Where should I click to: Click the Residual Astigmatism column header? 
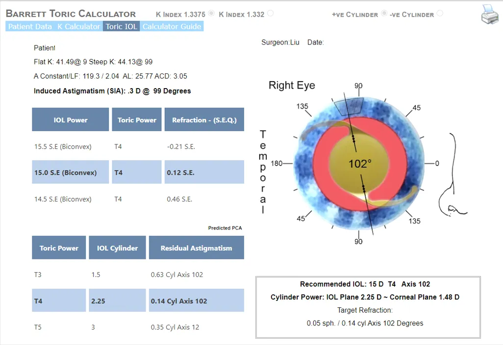click(196, 248)
